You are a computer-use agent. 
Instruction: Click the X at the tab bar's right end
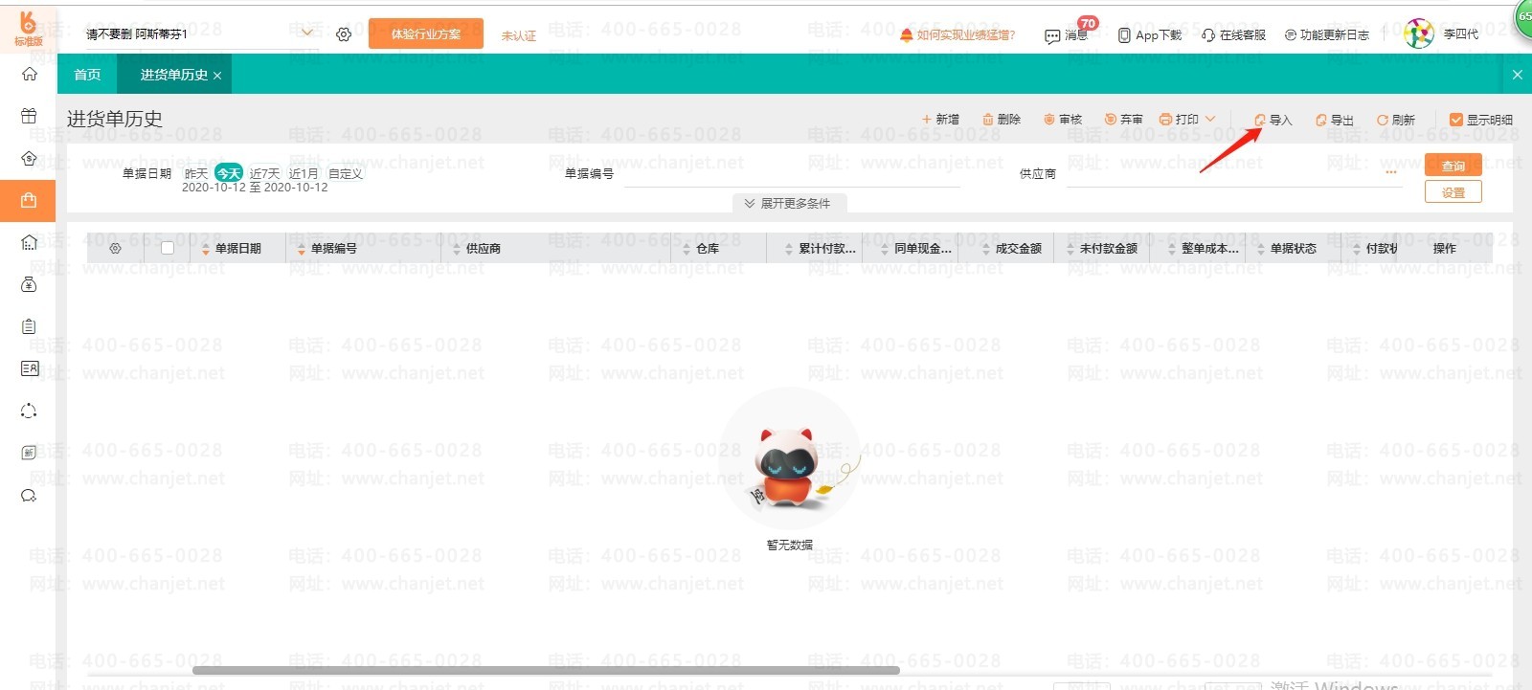1517,75
